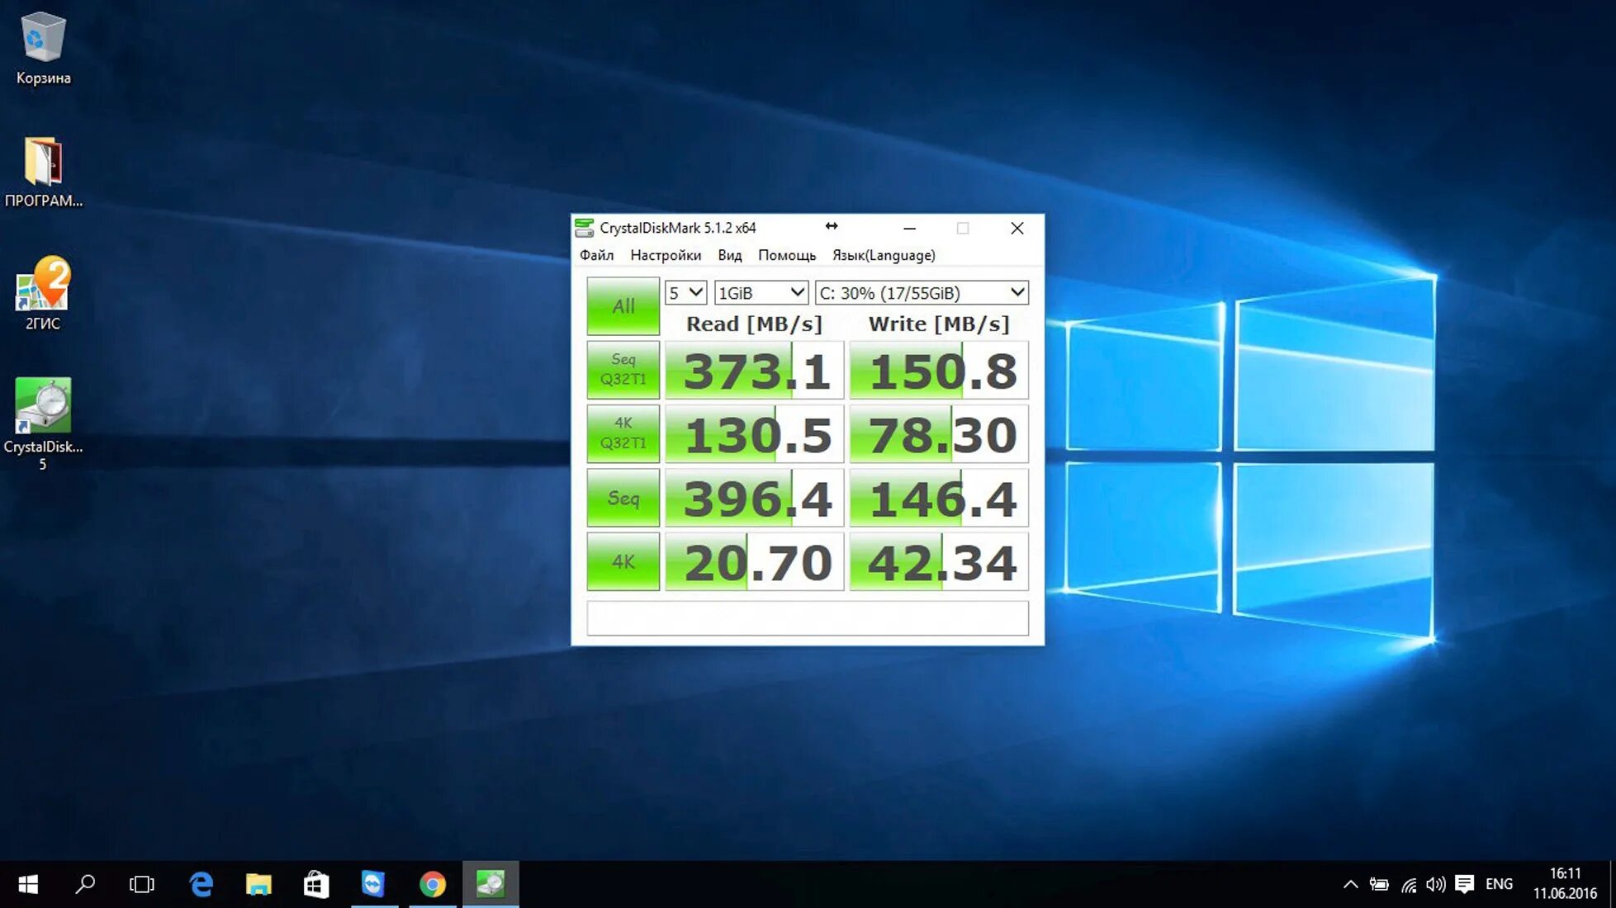Open the ПРОГРАМ... folder desktop icon
The height and width of the screenshot is (908, 1616).
click(43, 162)
